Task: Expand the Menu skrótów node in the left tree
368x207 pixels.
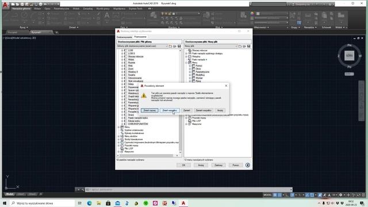Action: (x=118, y=136)
